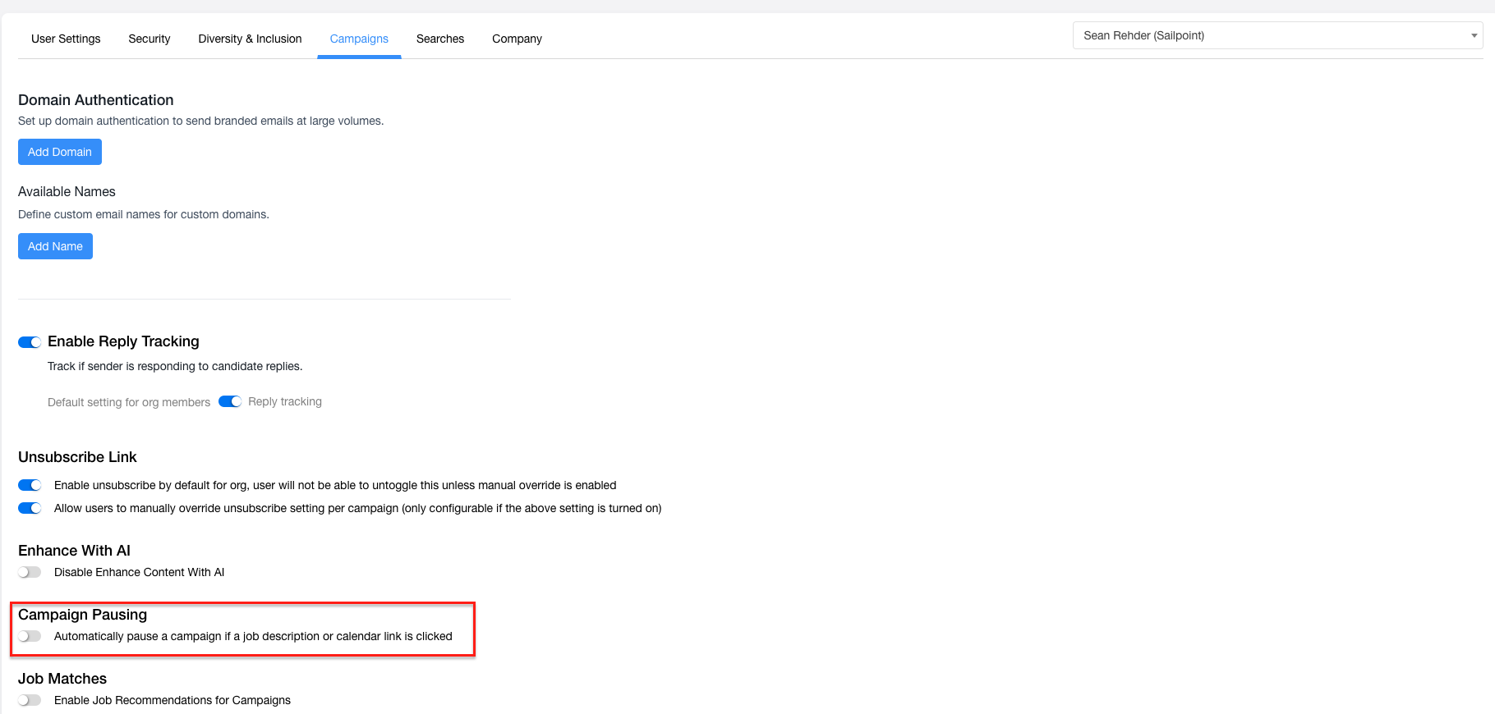Click the Automatically pause a campaign description text
This screenshot has width=1495, height=714.
[253, 636]
